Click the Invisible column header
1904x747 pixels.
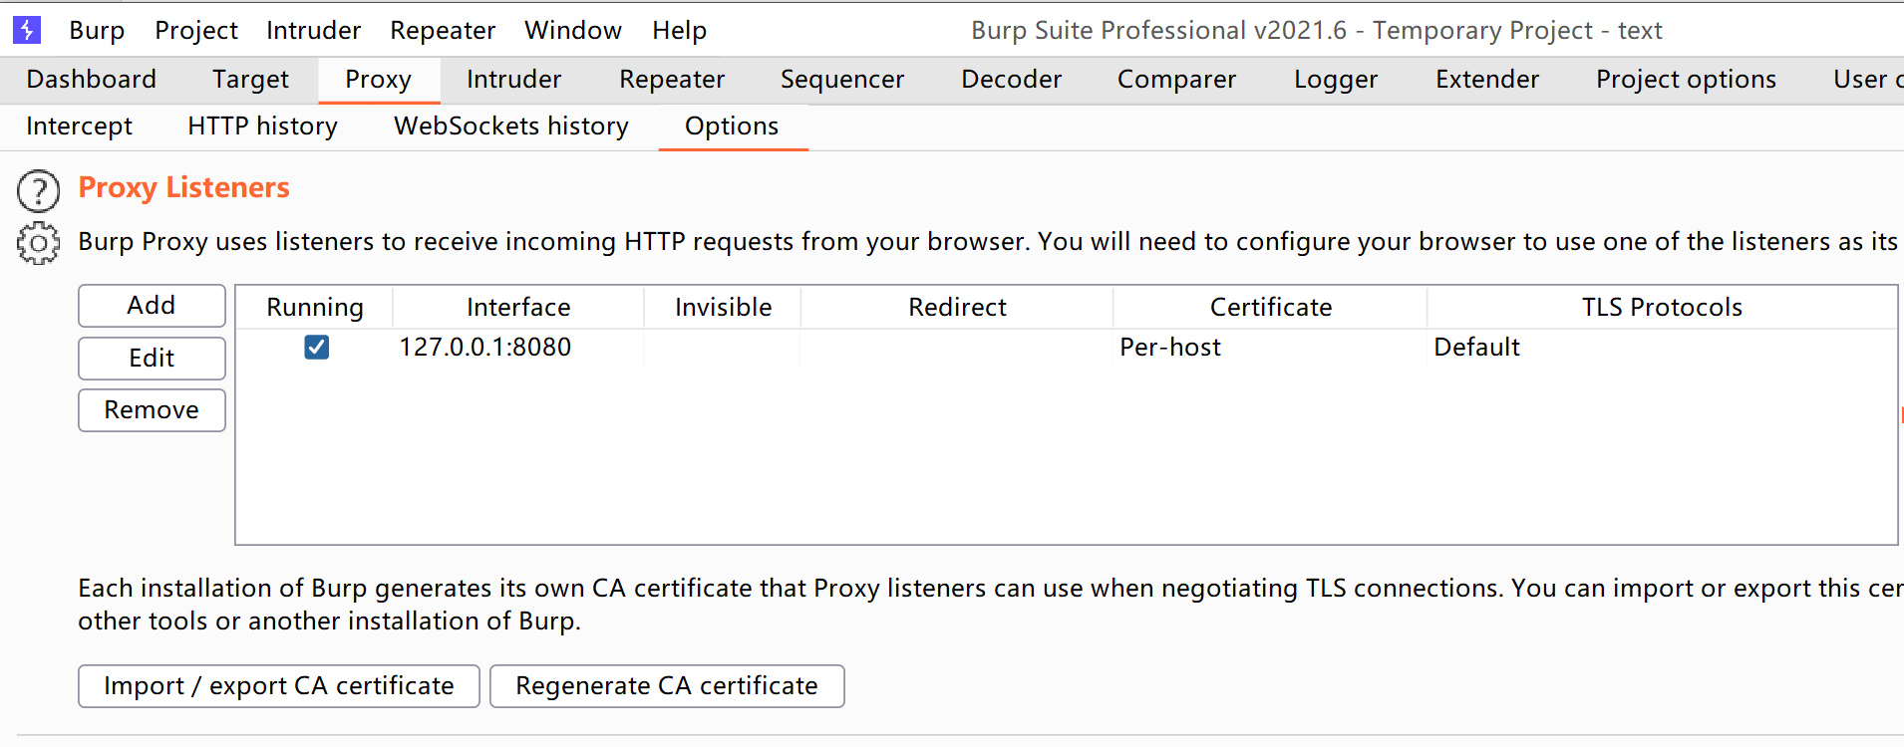723,308
